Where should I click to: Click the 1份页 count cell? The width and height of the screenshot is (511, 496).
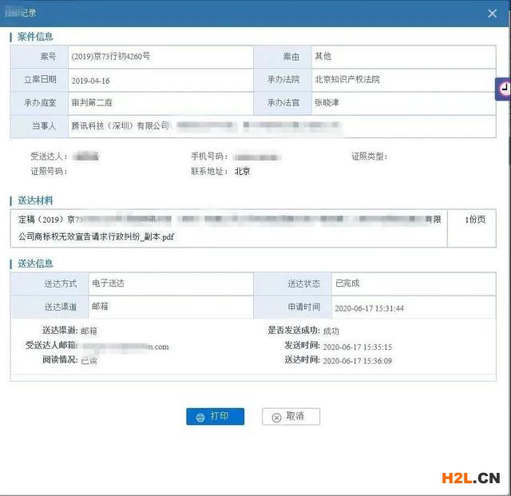click(x=474, y=220)
